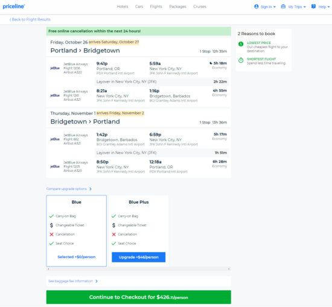Select the Blue fare option card

[77, 230]
